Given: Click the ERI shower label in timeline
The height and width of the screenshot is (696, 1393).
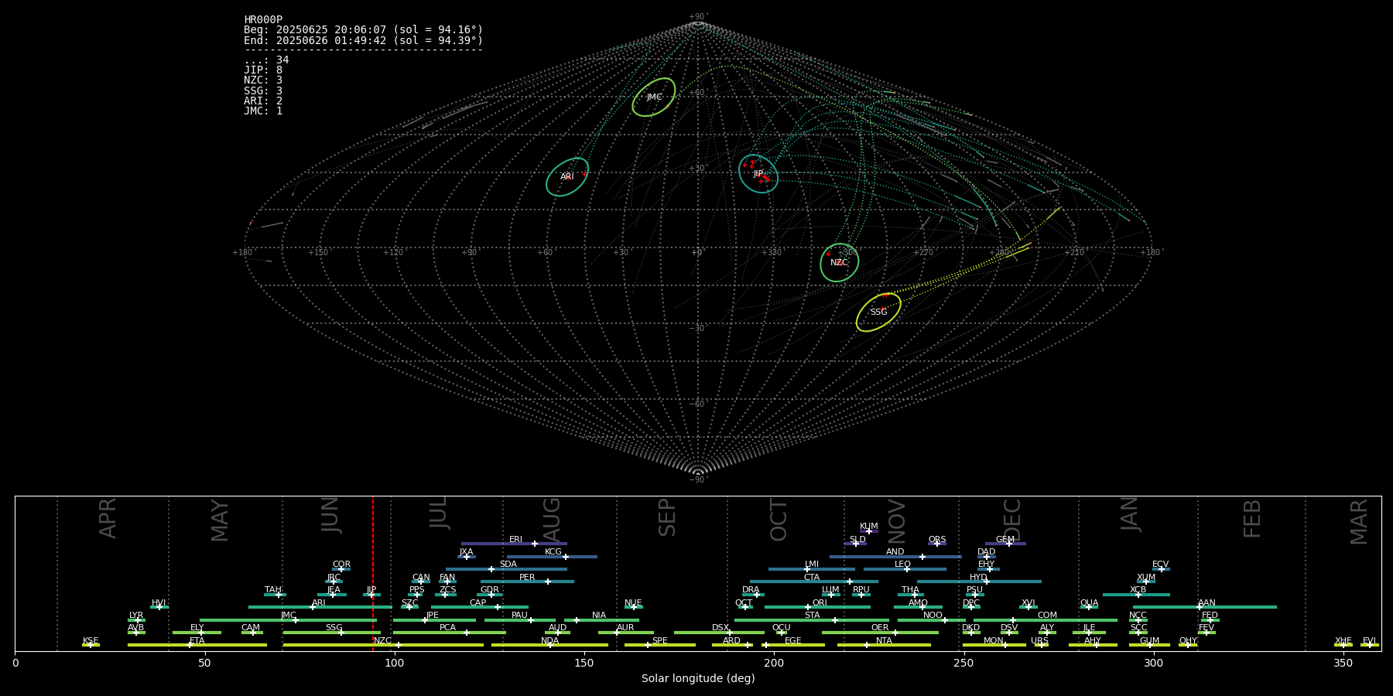Looking at the screenshot, I should pyautogui.click(x=515, y=540).
